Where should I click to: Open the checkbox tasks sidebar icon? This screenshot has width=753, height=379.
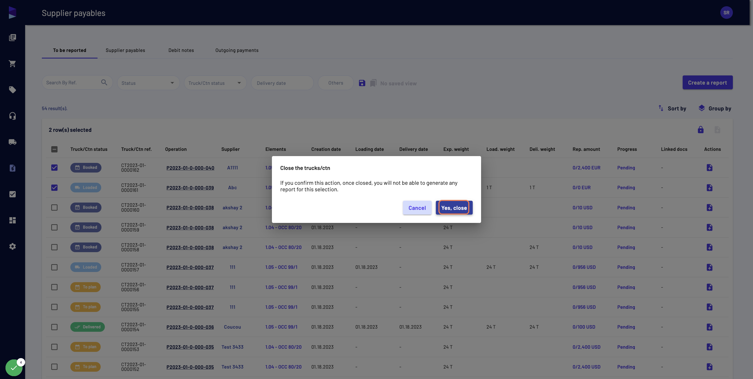coord(12,194)
